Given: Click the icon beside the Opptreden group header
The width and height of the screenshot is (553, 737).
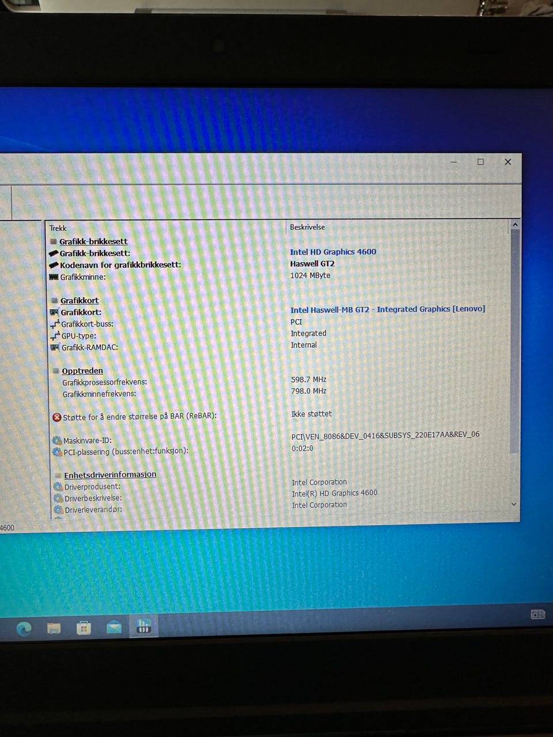Looking at the screenshot, I should [56, 371].
